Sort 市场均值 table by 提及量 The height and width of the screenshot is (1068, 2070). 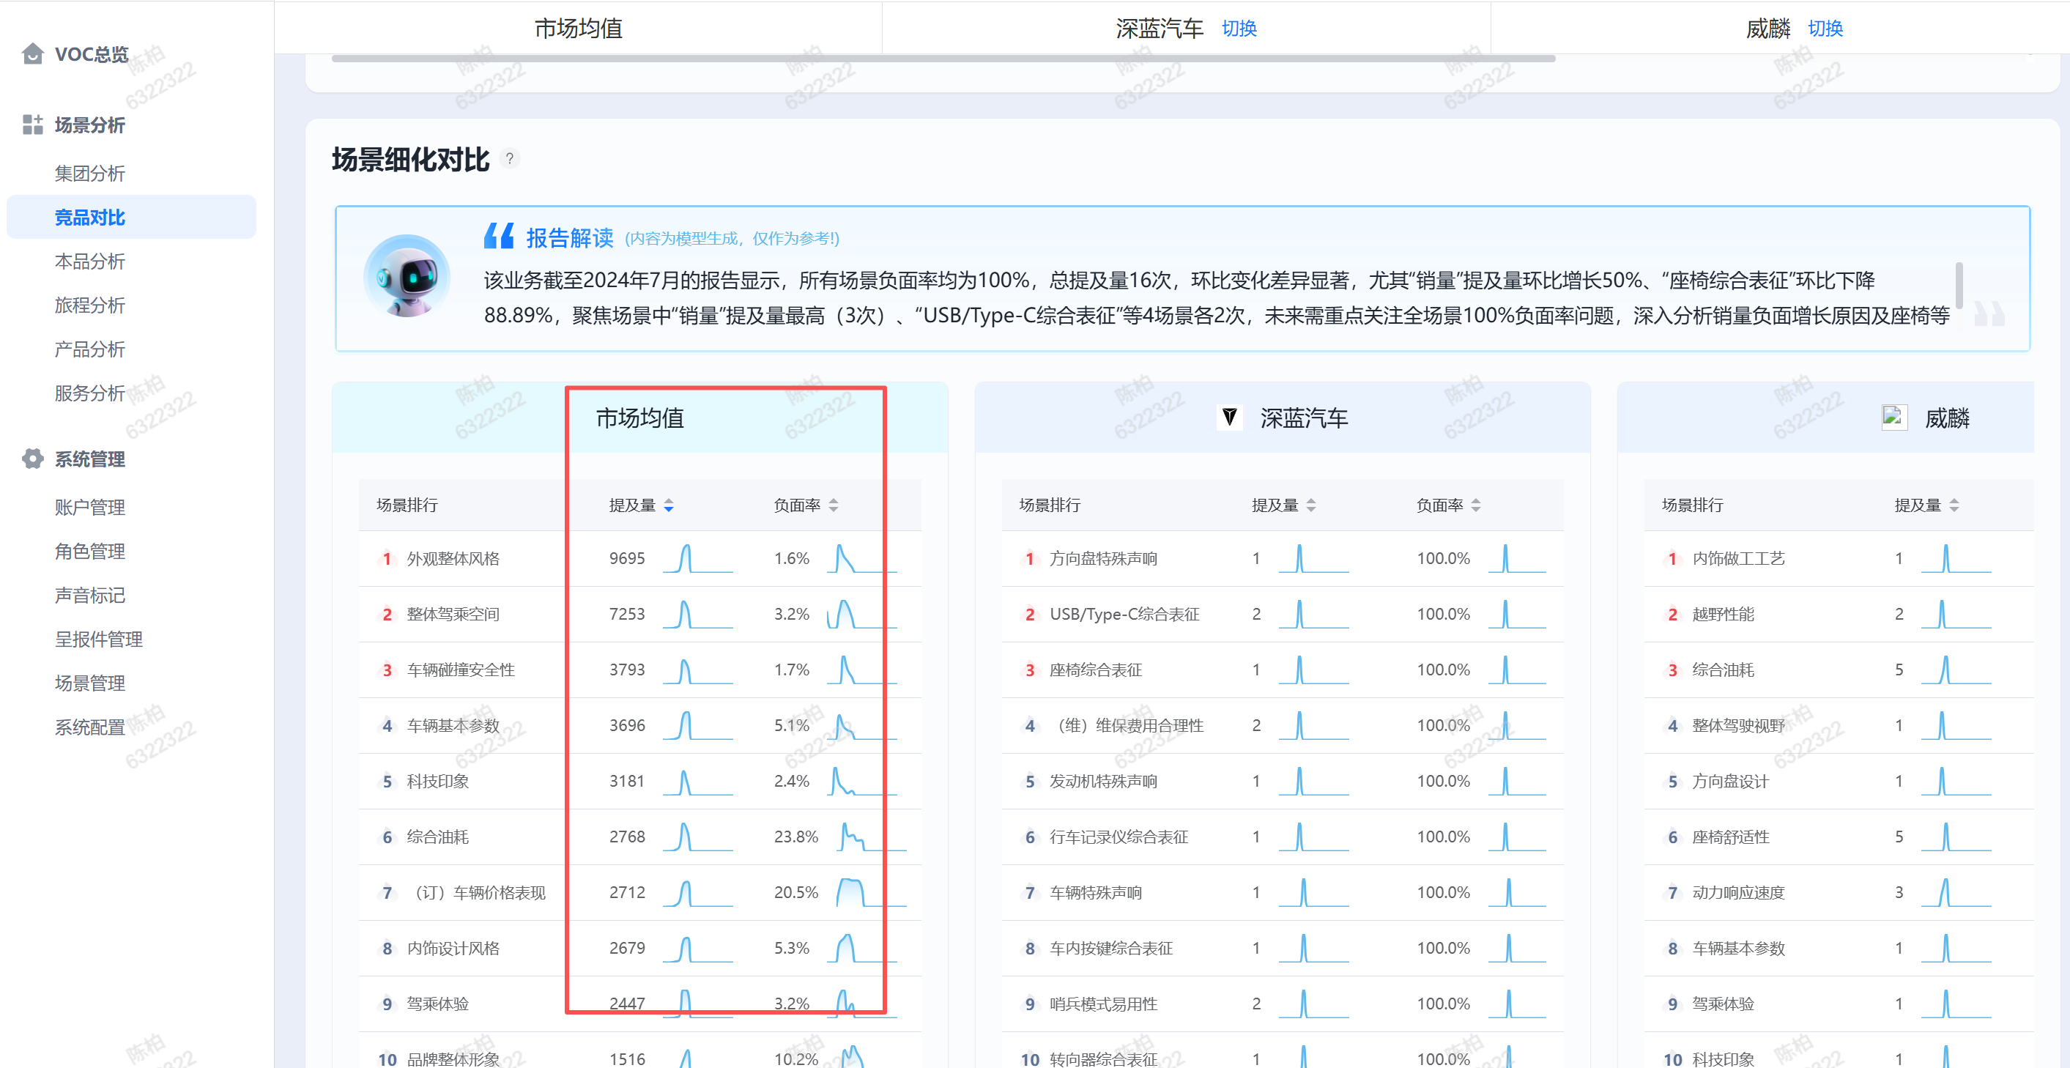(669, 505)
